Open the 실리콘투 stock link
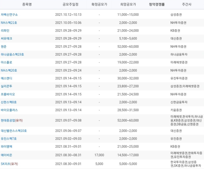 coord(6,86)
